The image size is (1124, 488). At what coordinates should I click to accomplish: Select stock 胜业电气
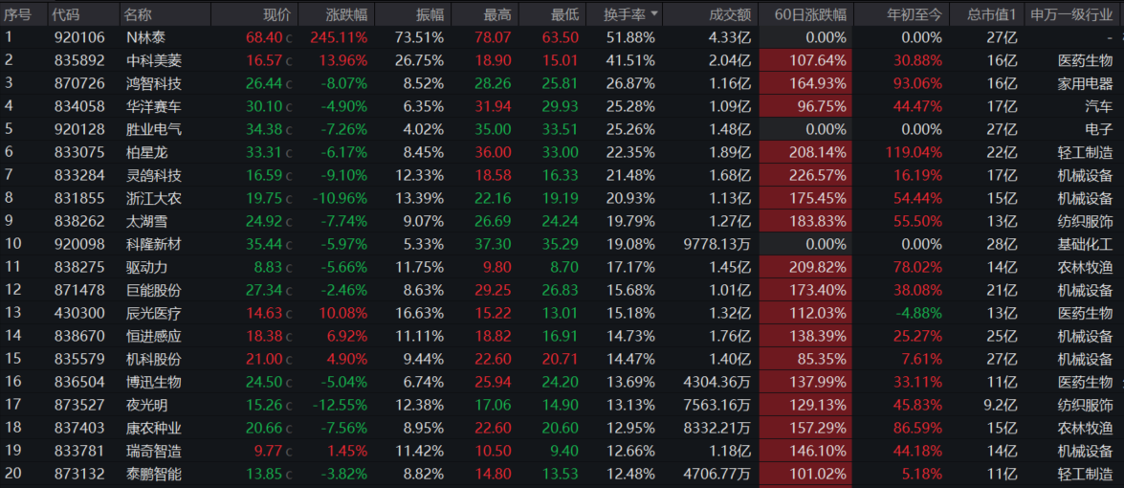point(153,130)
